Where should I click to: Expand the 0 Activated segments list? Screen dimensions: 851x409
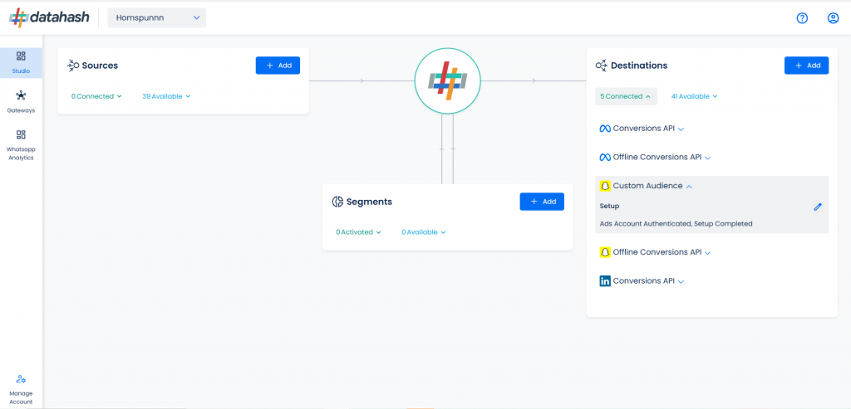[x=358, y=231]
